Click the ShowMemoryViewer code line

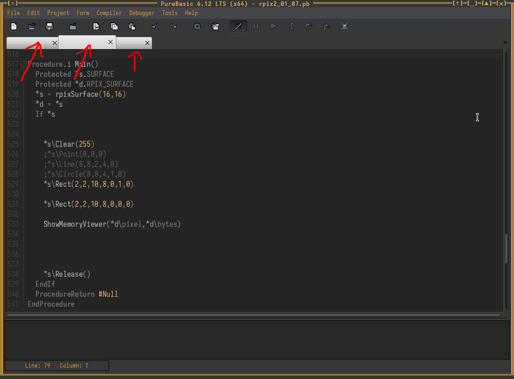point(112,224)
